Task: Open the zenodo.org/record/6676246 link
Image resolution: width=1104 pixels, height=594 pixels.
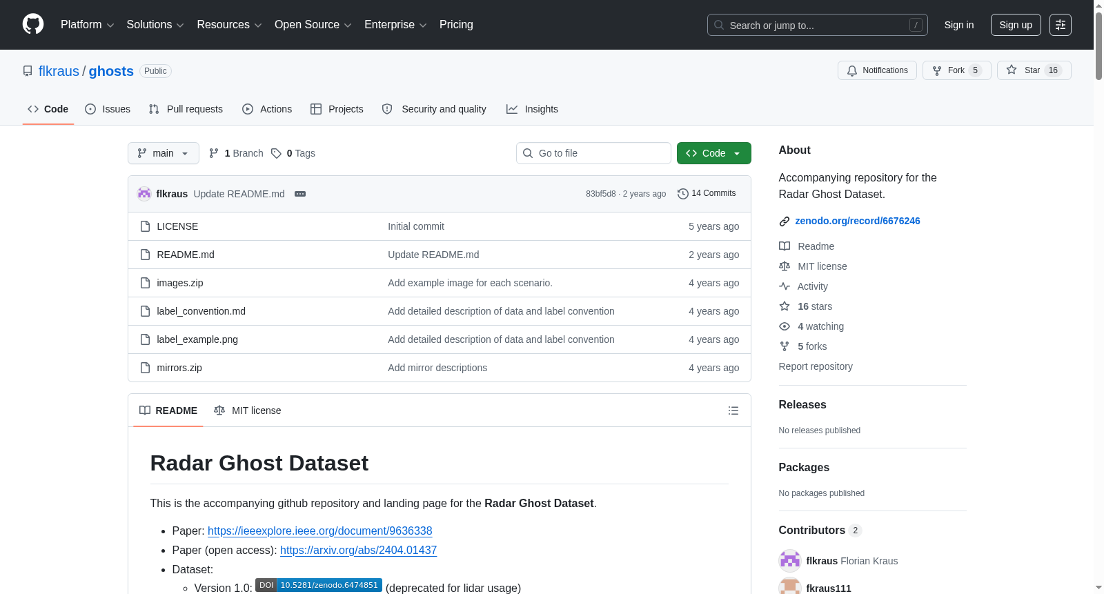Action: coord(858,221)
